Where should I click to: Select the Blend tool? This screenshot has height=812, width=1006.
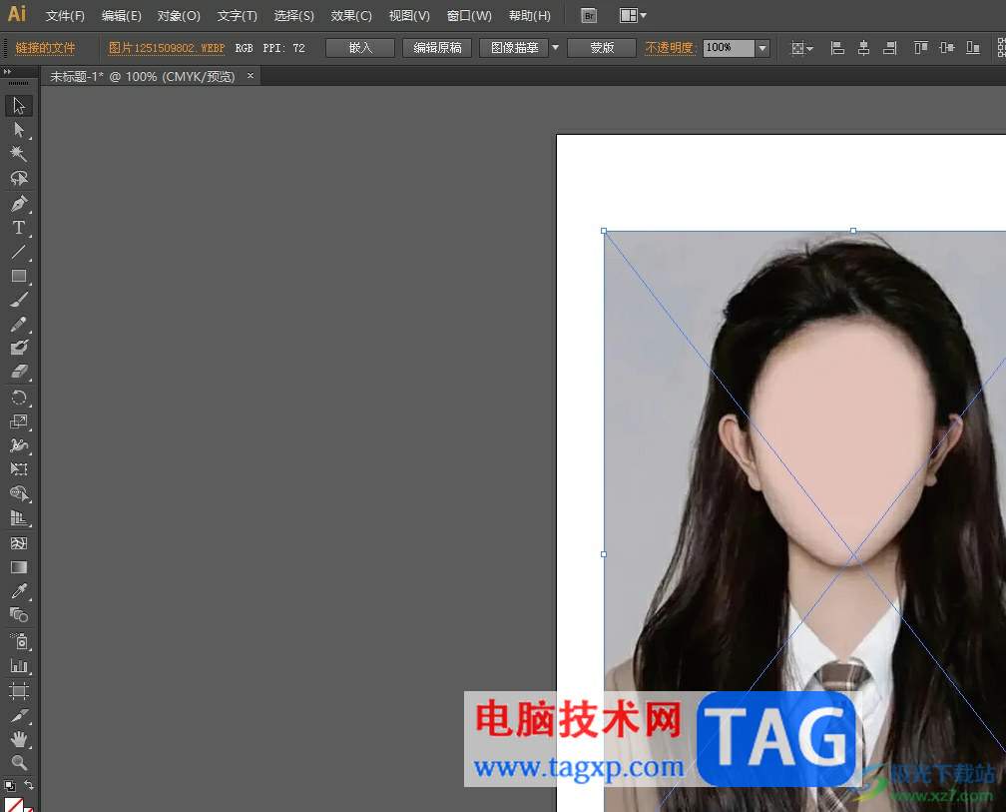19,615
